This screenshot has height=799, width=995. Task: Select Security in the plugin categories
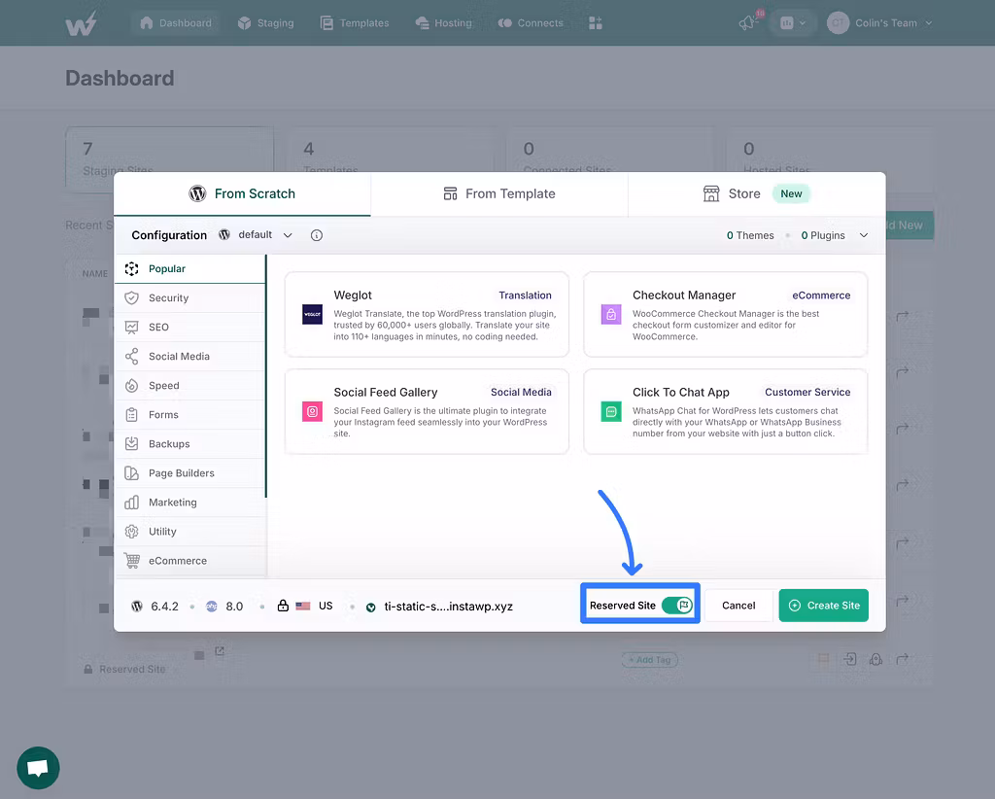coord(168,298)
